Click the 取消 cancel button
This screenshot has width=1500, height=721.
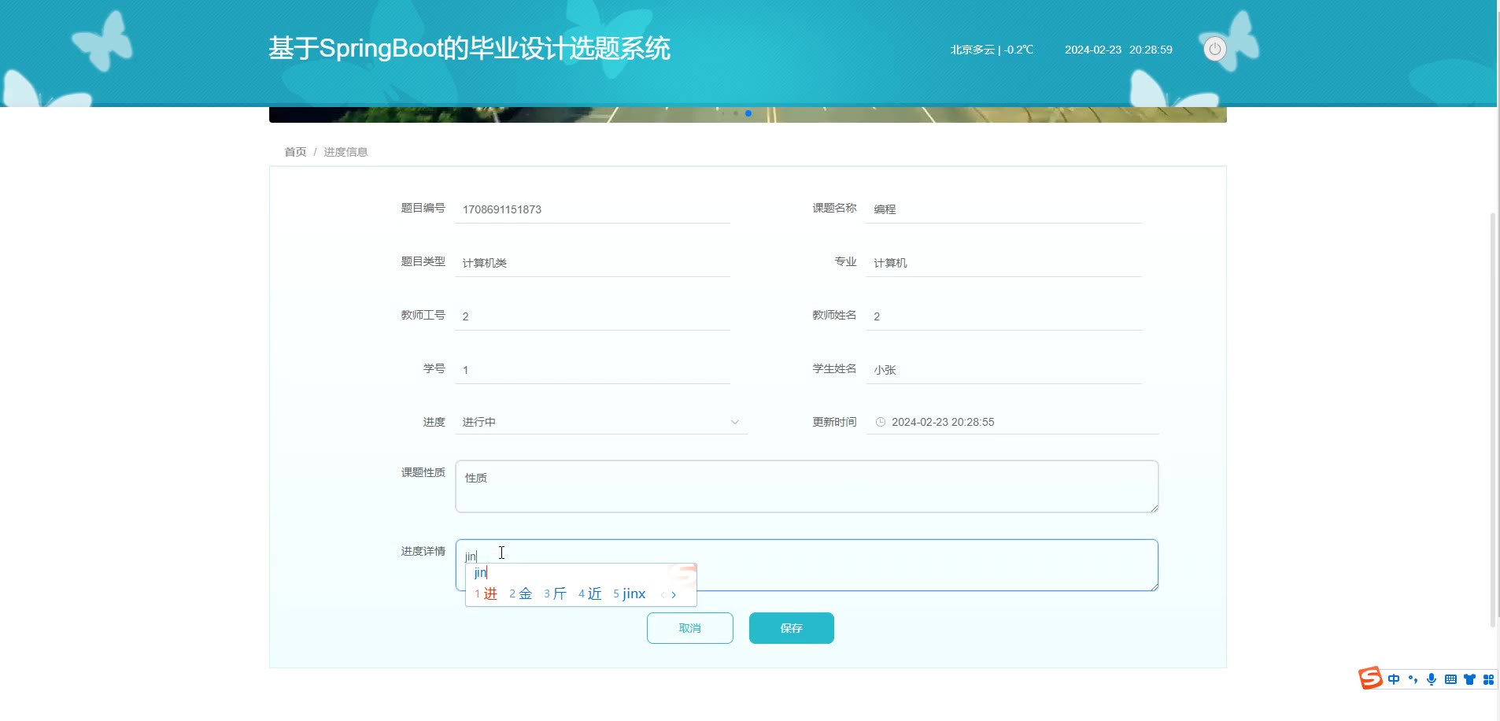(x=689, y=628)
